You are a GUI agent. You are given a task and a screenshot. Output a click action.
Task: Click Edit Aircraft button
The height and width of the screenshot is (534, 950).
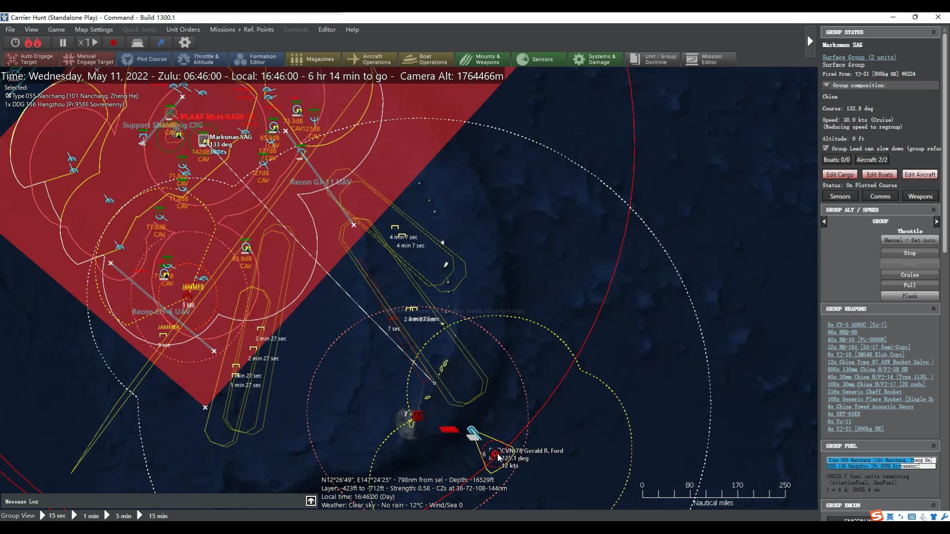(920, 175)
